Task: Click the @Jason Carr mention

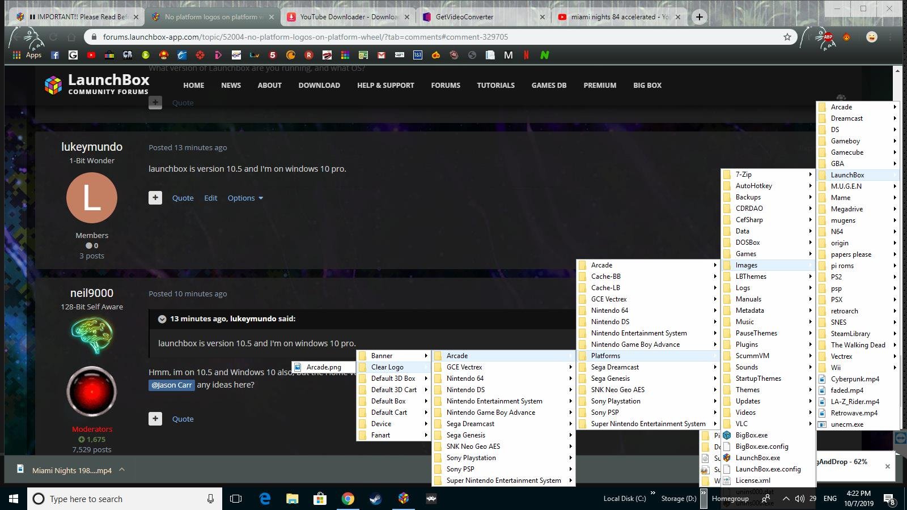Action: coord(172,385)
